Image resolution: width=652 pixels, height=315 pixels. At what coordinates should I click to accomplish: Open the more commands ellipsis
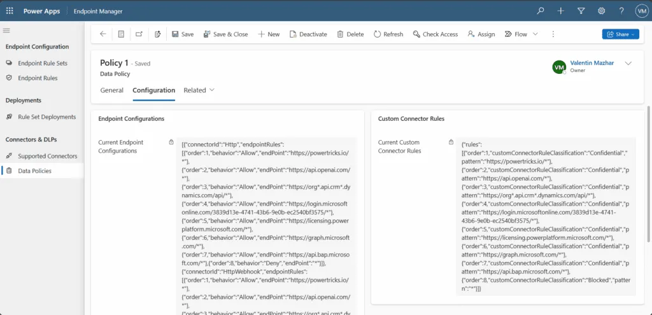[553, 34]
